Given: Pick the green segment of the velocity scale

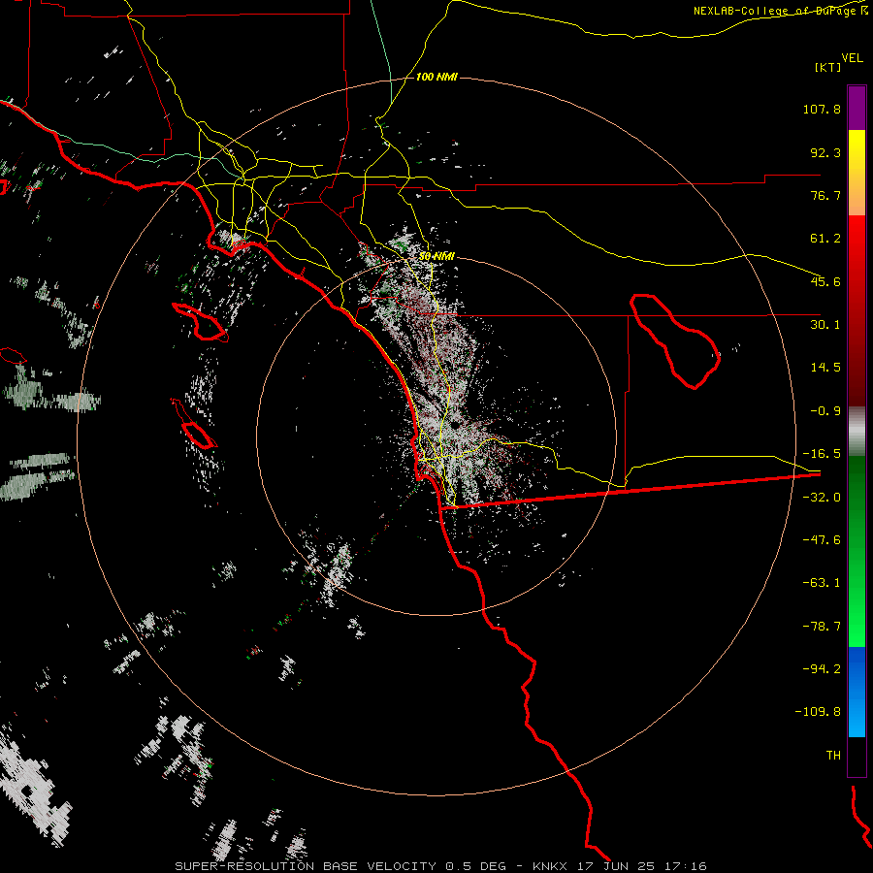Looking at the screenshot, I should coord(857,551).
